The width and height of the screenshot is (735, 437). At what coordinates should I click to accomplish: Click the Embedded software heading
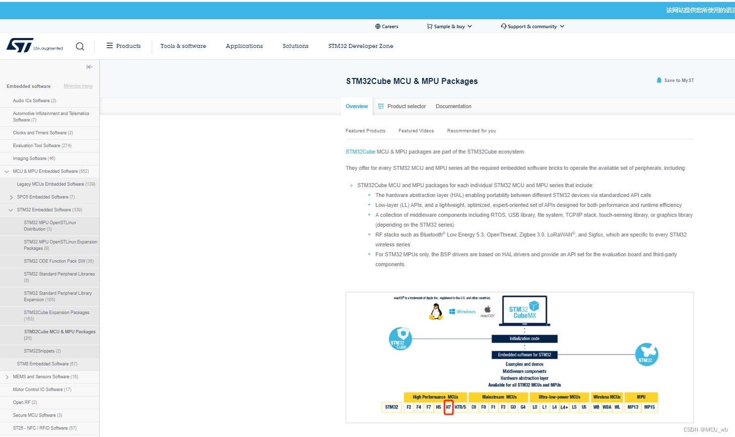point(29,86)
